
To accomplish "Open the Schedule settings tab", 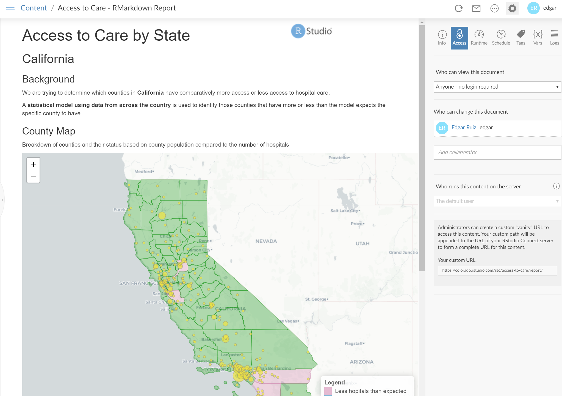I will 501,38.
